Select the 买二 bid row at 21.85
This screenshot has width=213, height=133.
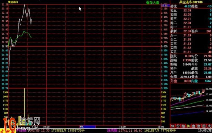191,39
